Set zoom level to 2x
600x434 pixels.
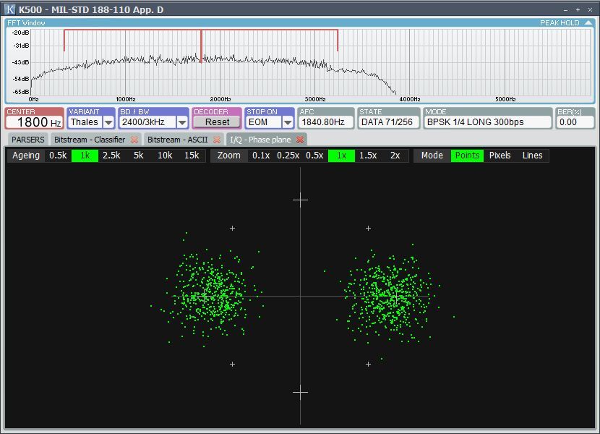pyautogui.click(x=395, y=156)
